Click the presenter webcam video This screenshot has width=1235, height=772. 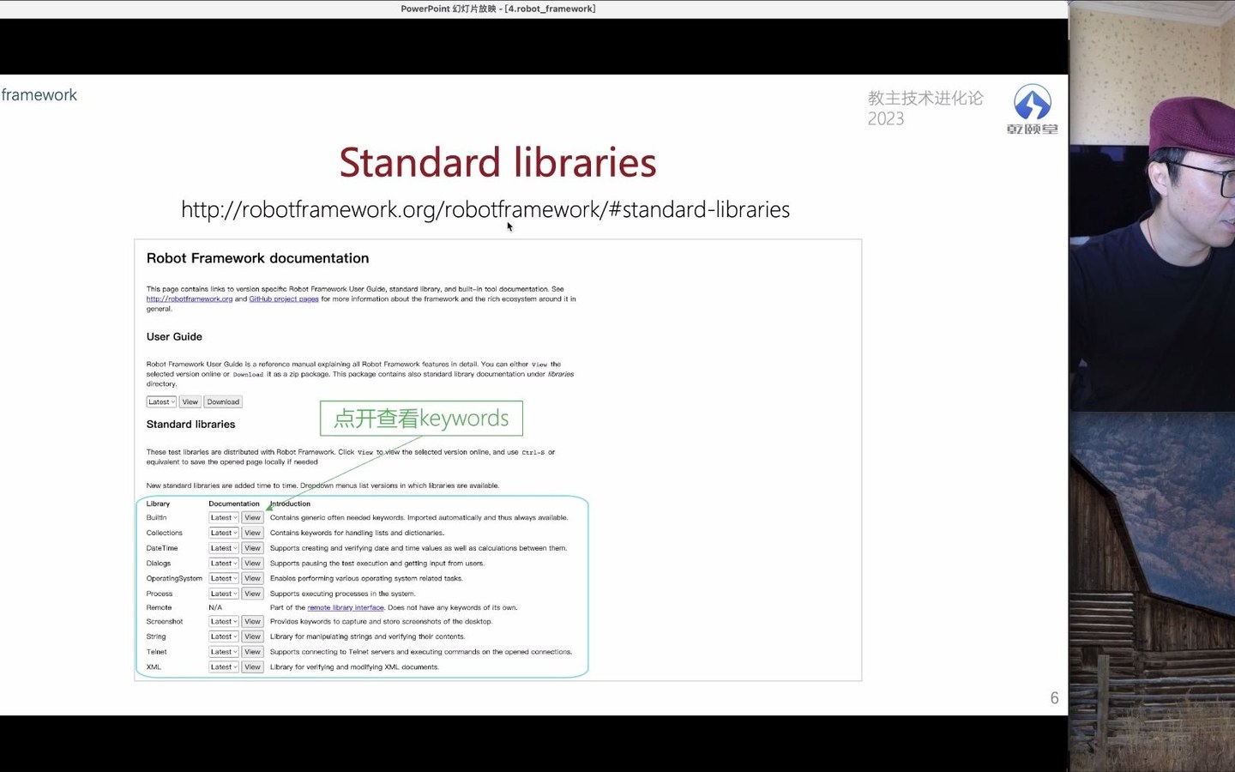(1152, 206)
